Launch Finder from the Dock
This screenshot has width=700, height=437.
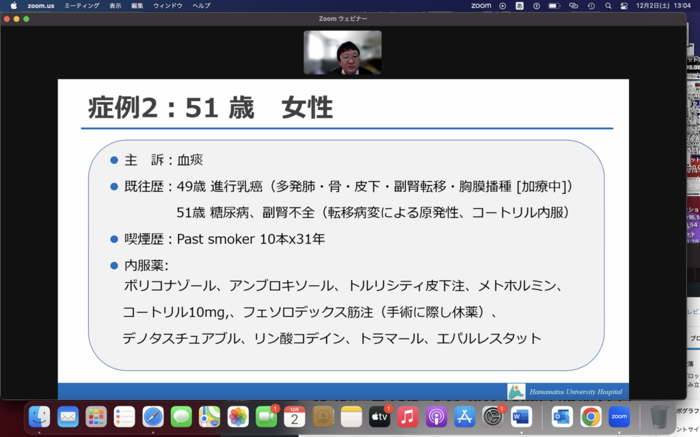coord(39,416)
